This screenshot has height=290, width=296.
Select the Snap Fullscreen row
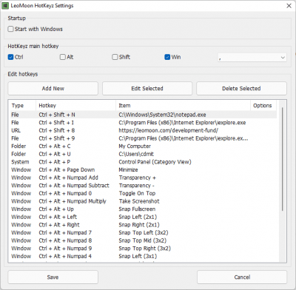[143, 209]
